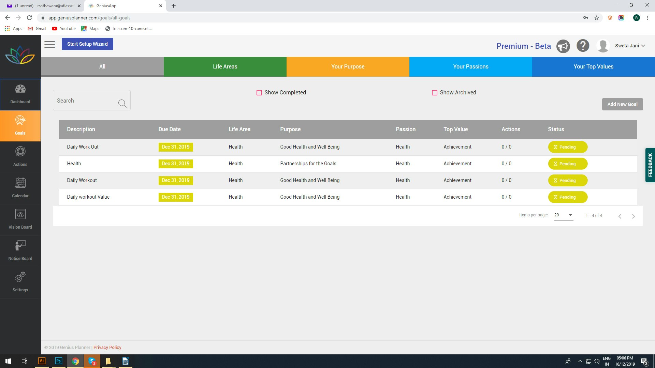The width and height of the screenshot is (655, 368).
Task: Click the help question mark icon
Action: pyautogui.click(x=583, y=46)
